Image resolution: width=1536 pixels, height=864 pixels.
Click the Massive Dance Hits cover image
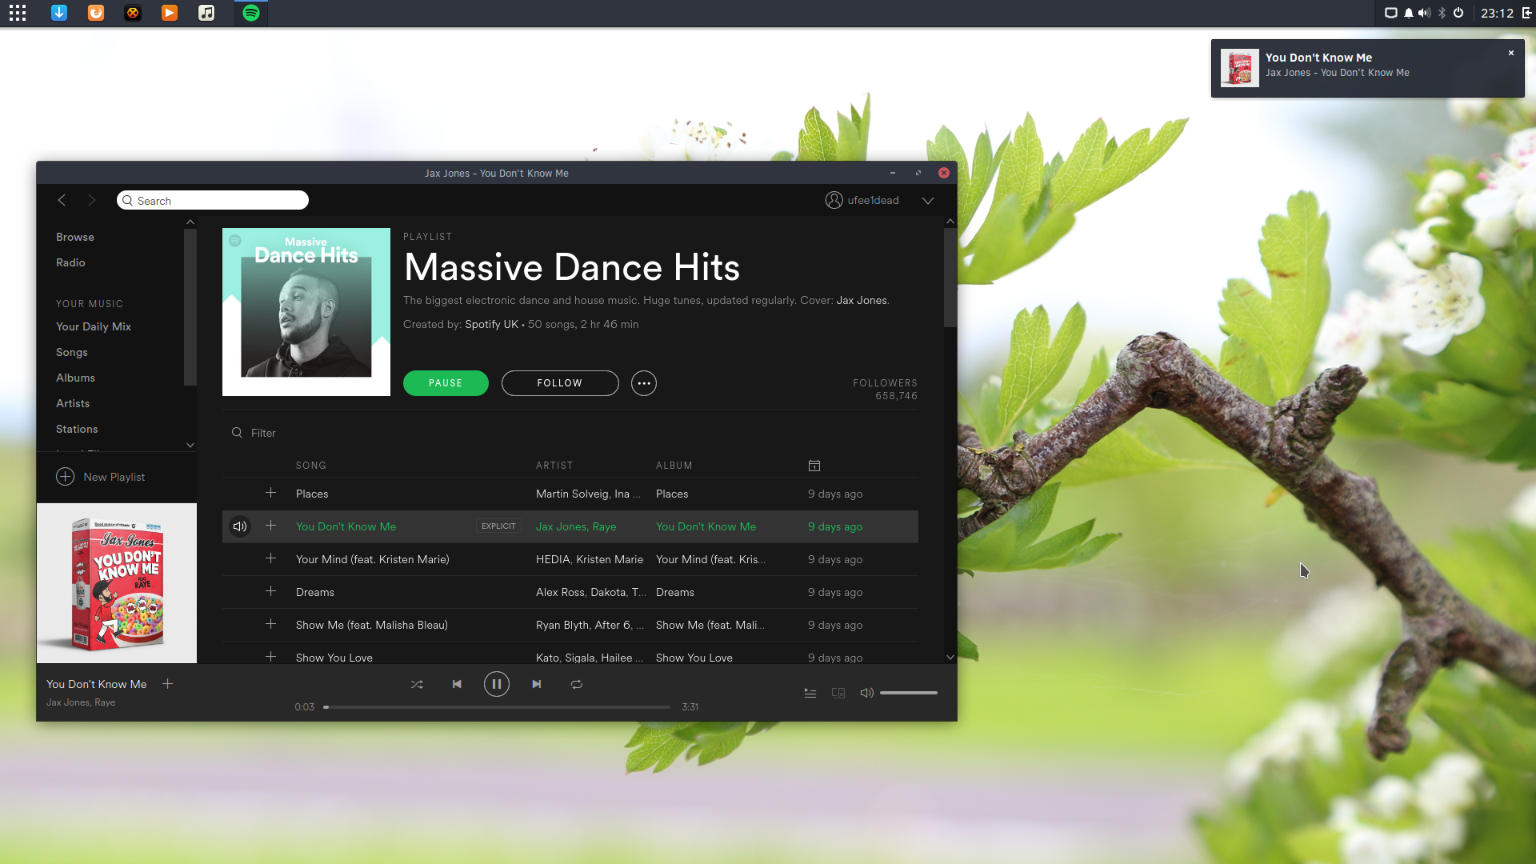tap(306, 312)
